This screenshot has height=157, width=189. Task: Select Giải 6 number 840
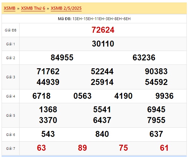(x=102, y=134)
